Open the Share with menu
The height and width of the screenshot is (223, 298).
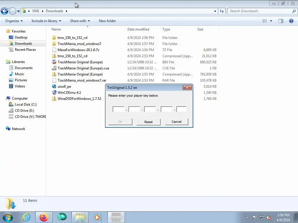tap(80, 21)
